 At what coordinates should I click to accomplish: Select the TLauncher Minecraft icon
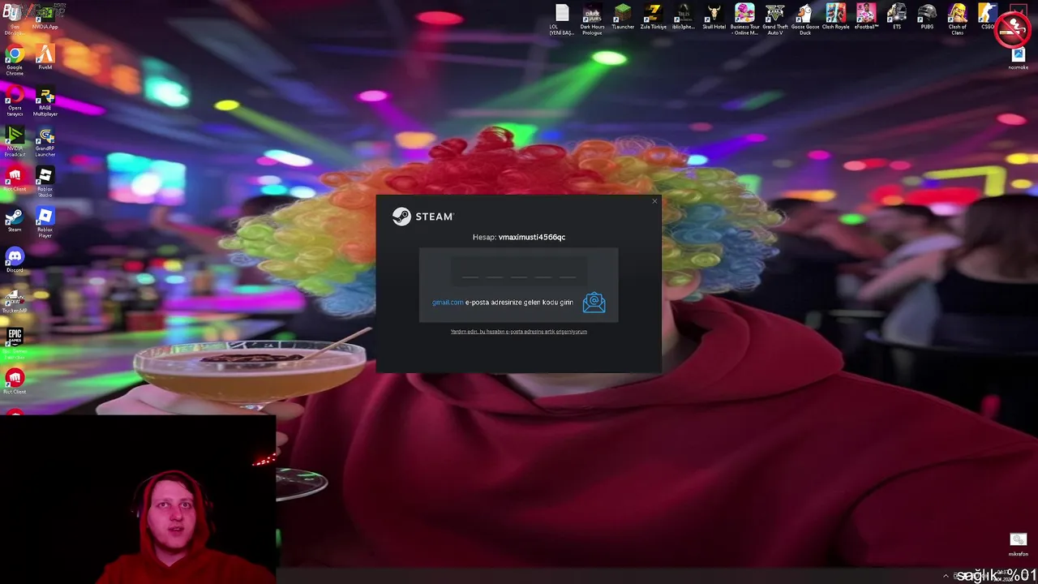[623, 16]
